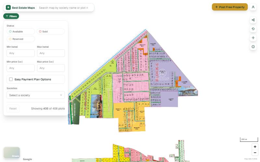Image resolution: width=260 pixels, height=162 pixels.
Task: Click the mosque photo in A-Block
Action: (x=97, y=106)
